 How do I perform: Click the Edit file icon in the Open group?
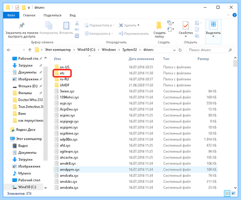(197, 29)
